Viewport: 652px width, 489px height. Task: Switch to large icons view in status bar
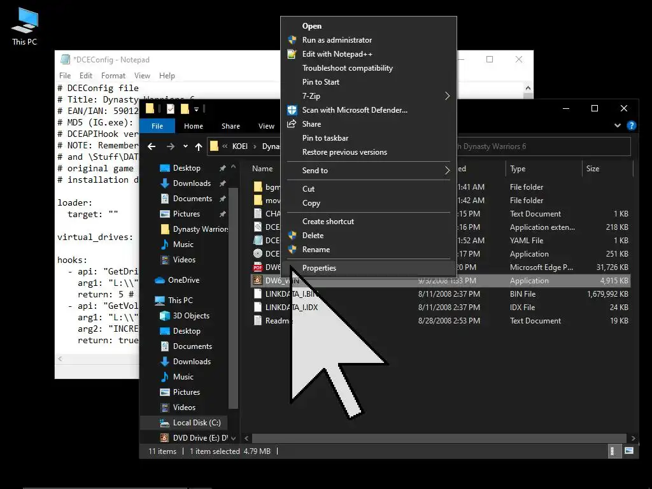click(628, 451)
